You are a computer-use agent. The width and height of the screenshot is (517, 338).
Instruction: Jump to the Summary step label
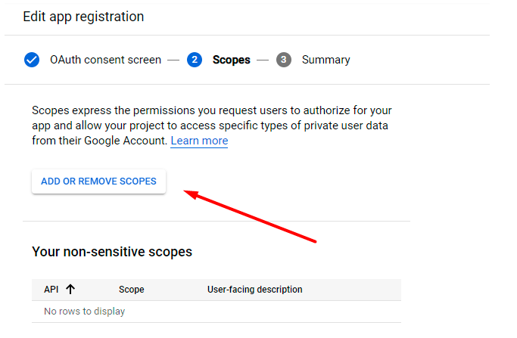pyautogui.click(x=325, y=60)
